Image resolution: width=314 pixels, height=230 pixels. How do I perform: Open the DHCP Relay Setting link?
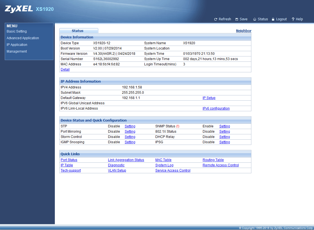pyautogui.click(x=224, y=137)
